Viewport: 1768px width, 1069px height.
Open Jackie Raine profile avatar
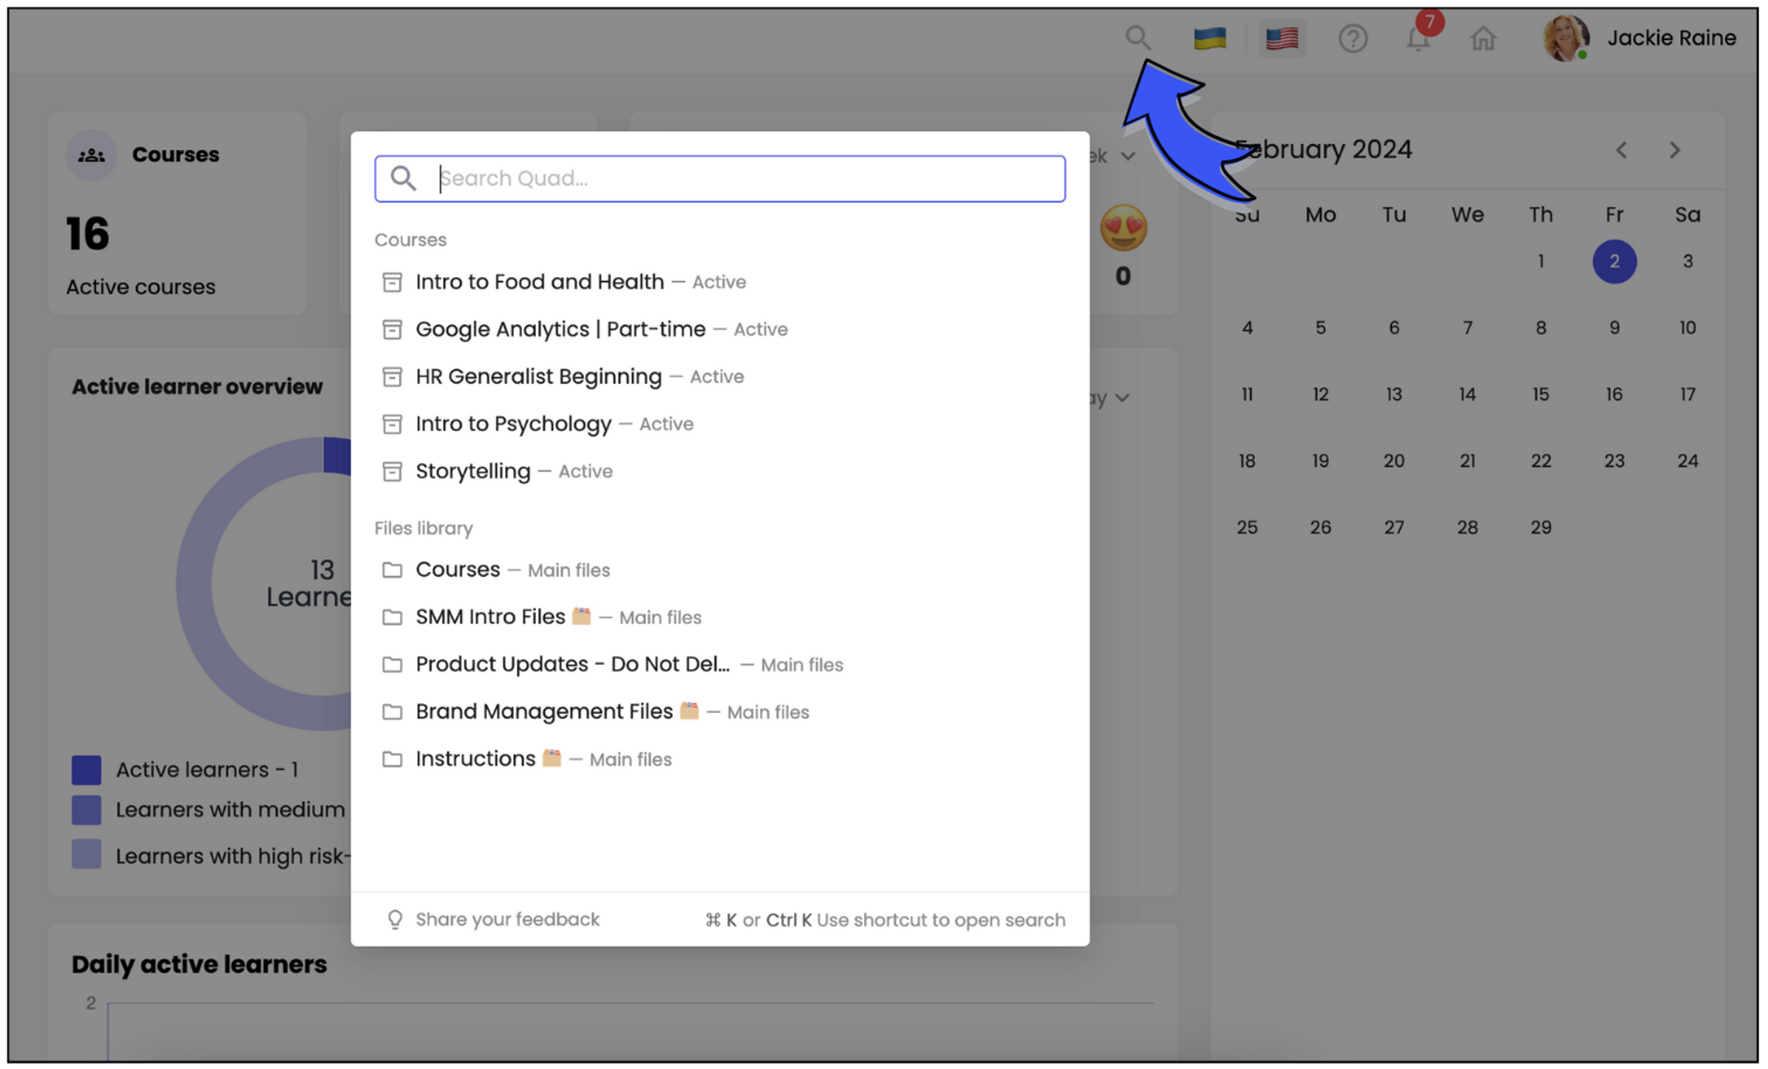point(1566,38)
